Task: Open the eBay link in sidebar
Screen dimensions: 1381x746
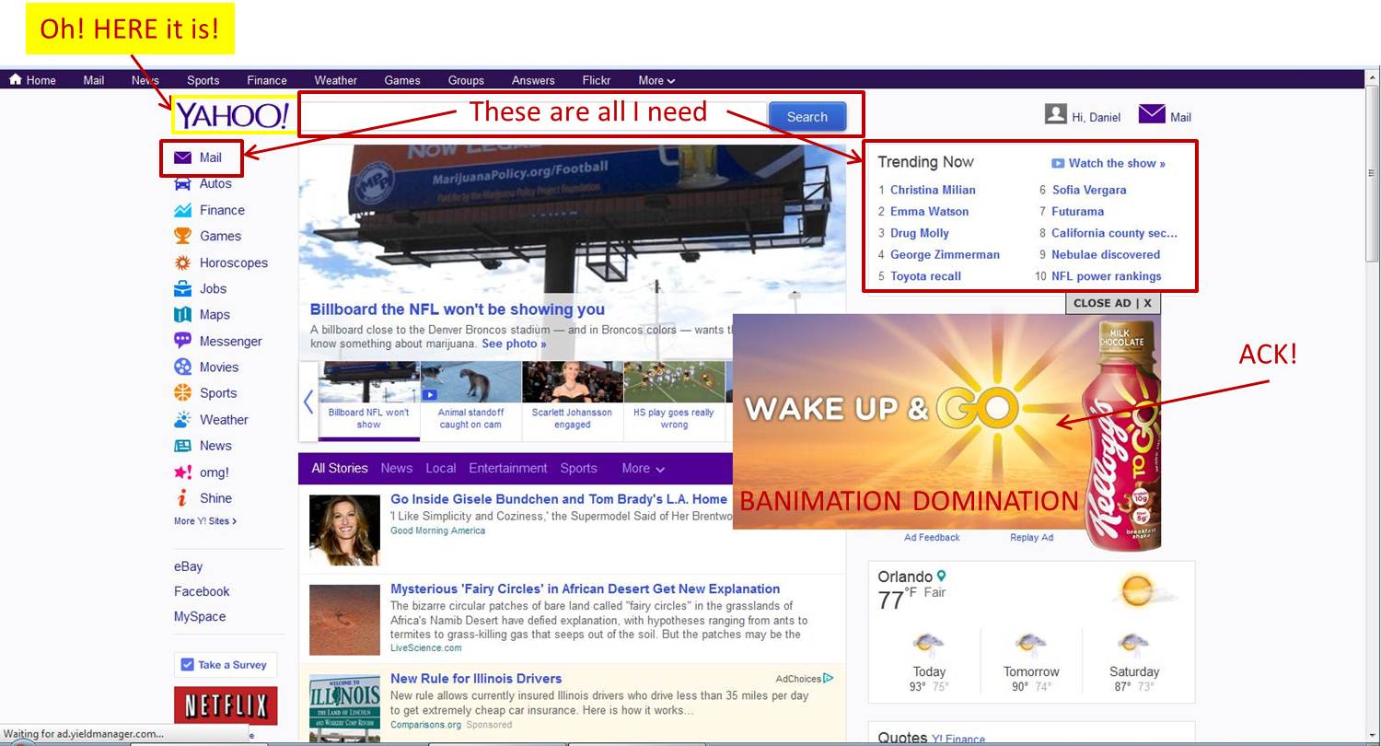Action: (x=189, y=566)
